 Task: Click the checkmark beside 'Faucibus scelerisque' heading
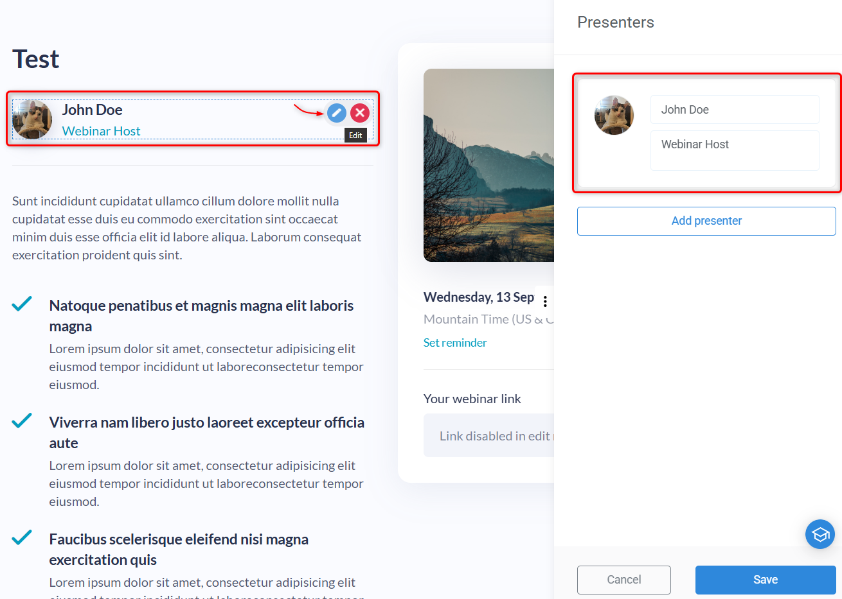click(21, 539)
